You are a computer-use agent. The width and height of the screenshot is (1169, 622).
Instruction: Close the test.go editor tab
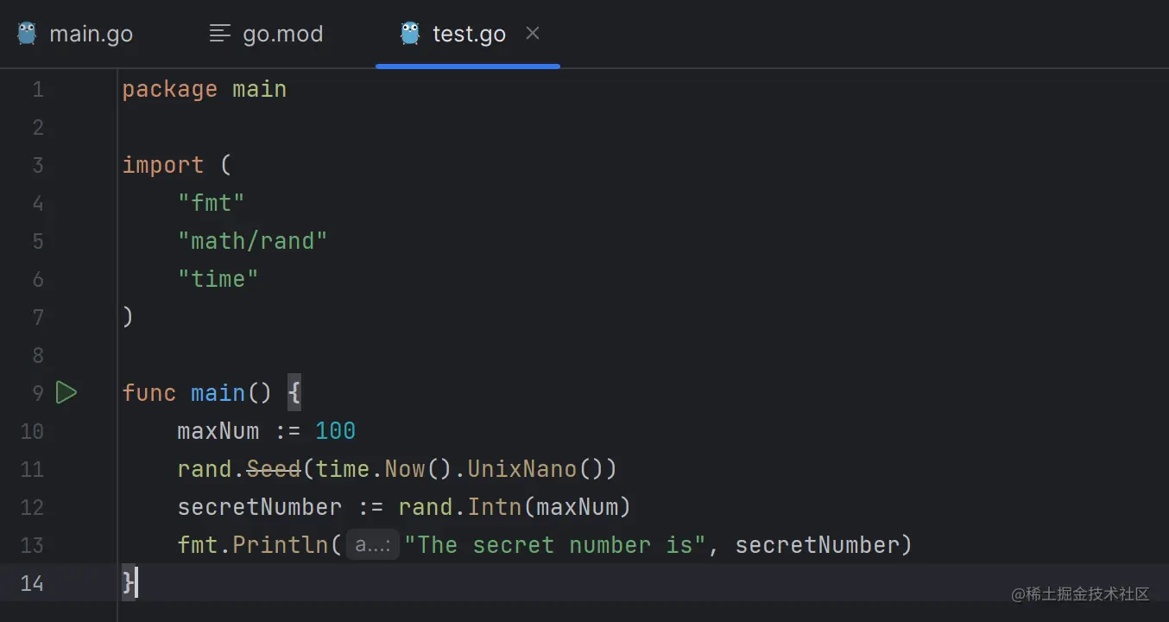(533, 33)
